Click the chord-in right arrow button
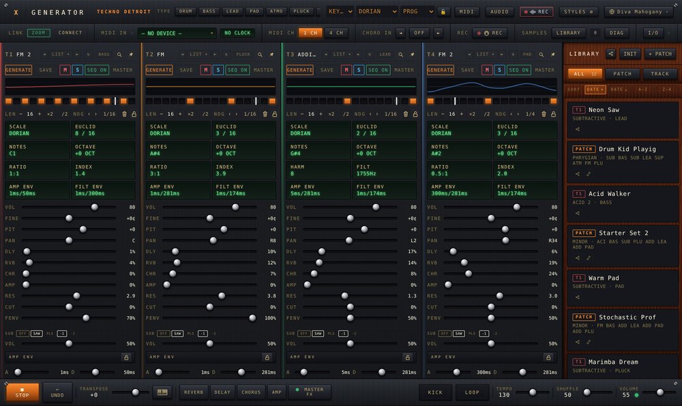Viewport: 682px width, 406px height. point(438,33)
